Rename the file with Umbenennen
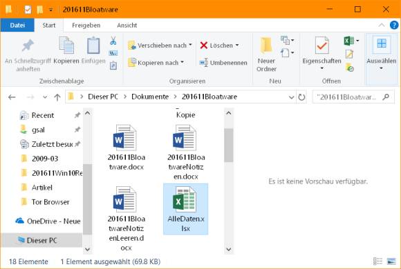 click(223, 63)
